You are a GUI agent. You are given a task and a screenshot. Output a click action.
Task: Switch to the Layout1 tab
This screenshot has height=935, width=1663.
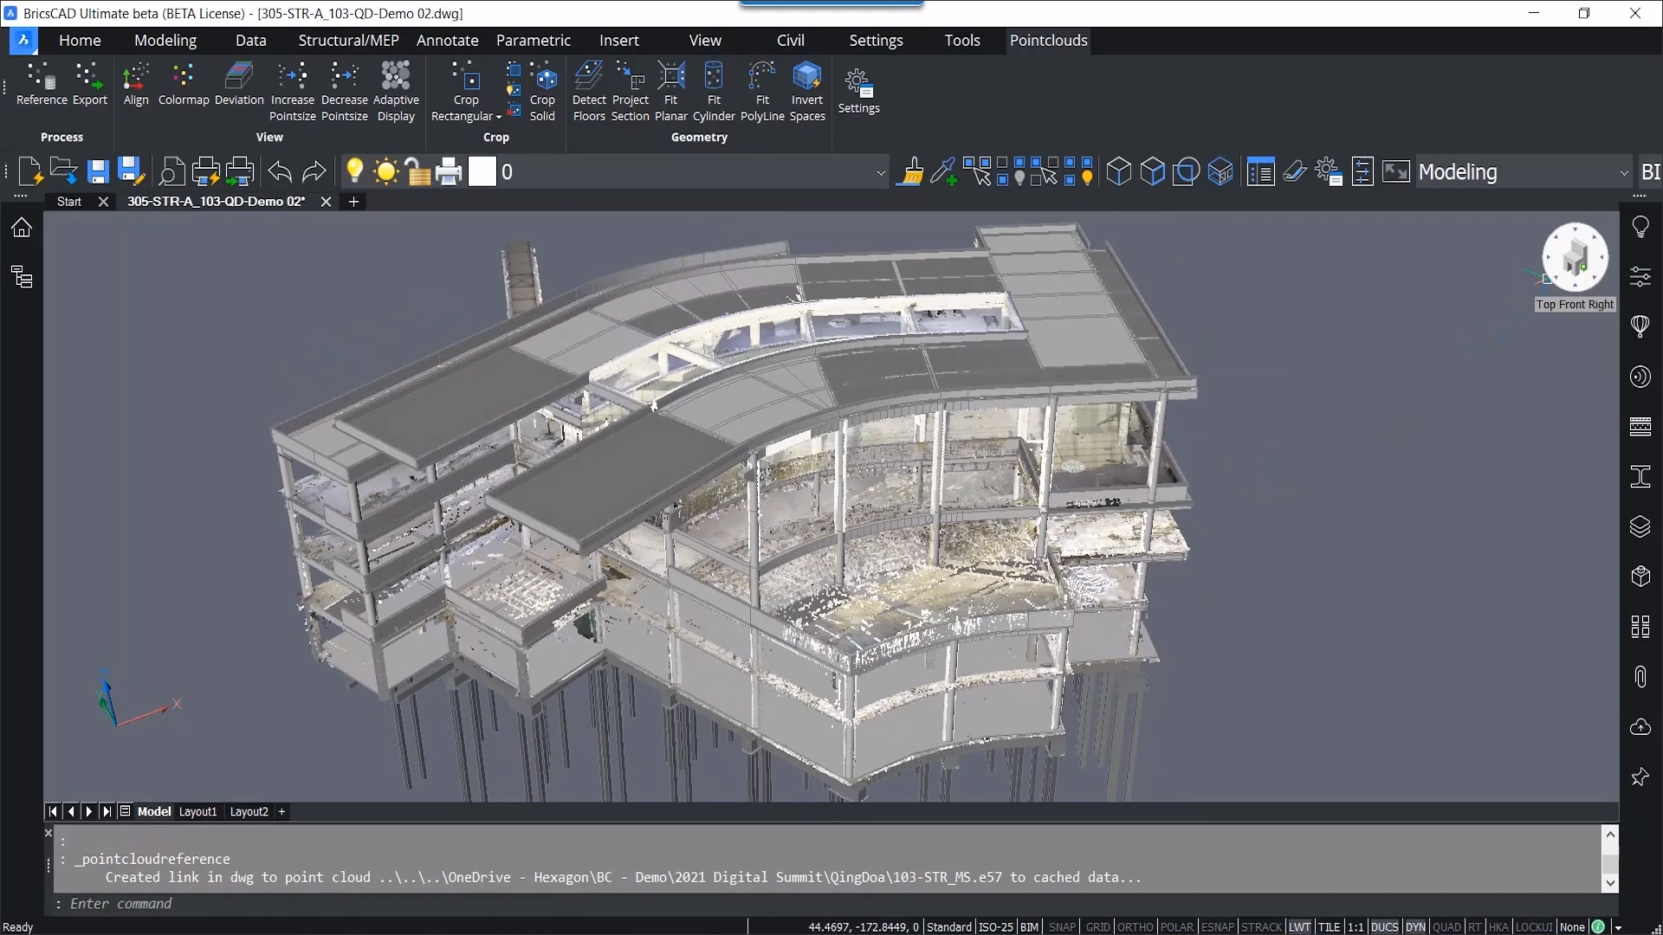click(x=197, y=811)
